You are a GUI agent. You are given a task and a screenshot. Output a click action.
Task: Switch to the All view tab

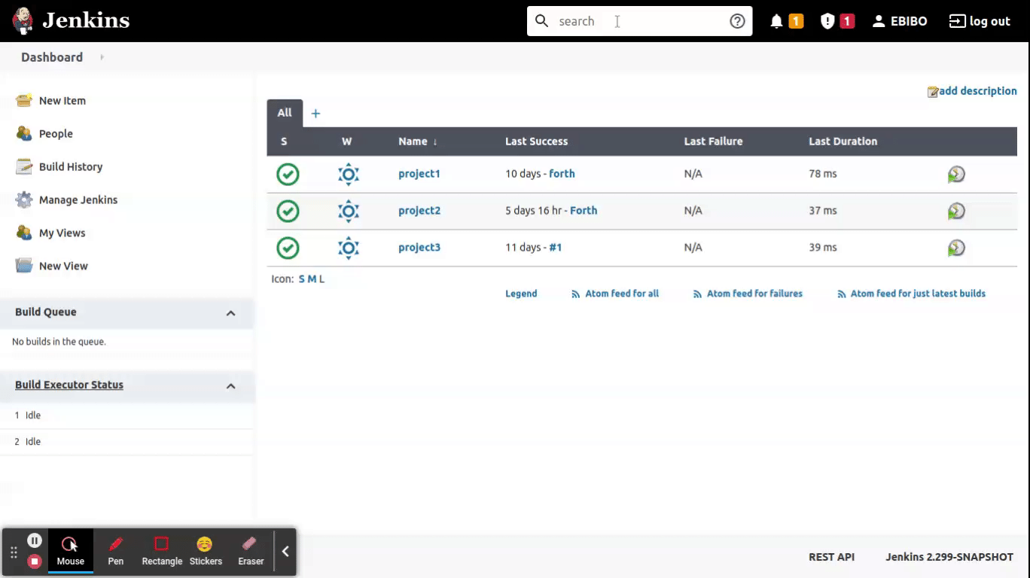tap(284, 113)
